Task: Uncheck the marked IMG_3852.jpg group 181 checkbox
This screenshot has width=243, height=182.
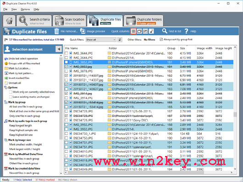Action: 66,67
